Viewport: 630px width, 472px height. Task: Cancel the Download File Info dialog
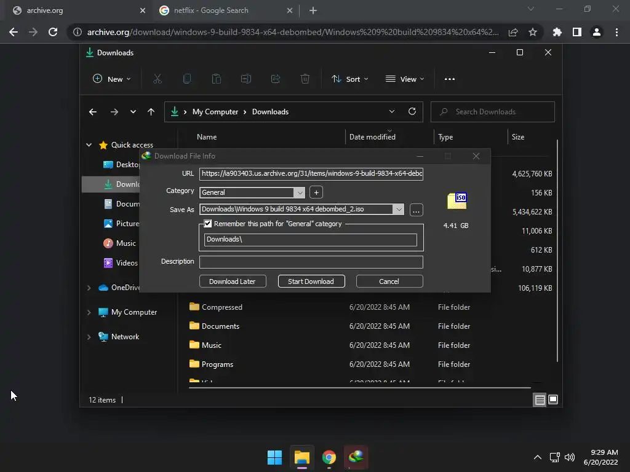tap(389, 281)
